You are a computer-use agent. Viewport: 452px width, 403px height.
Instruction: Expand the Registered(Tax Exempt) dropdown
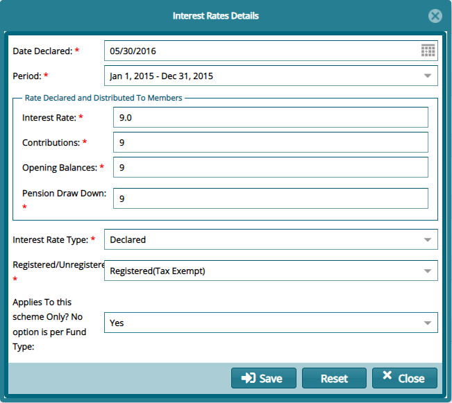coord(428,271)
